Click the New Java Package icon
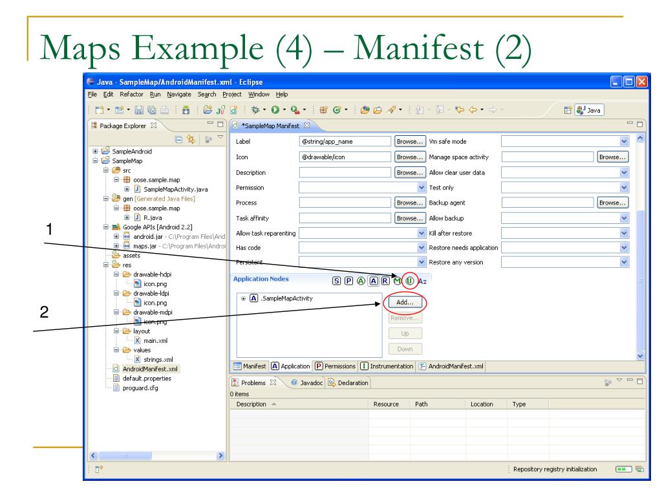This screenshot has width=662, height=497. (x=323, y=110)
